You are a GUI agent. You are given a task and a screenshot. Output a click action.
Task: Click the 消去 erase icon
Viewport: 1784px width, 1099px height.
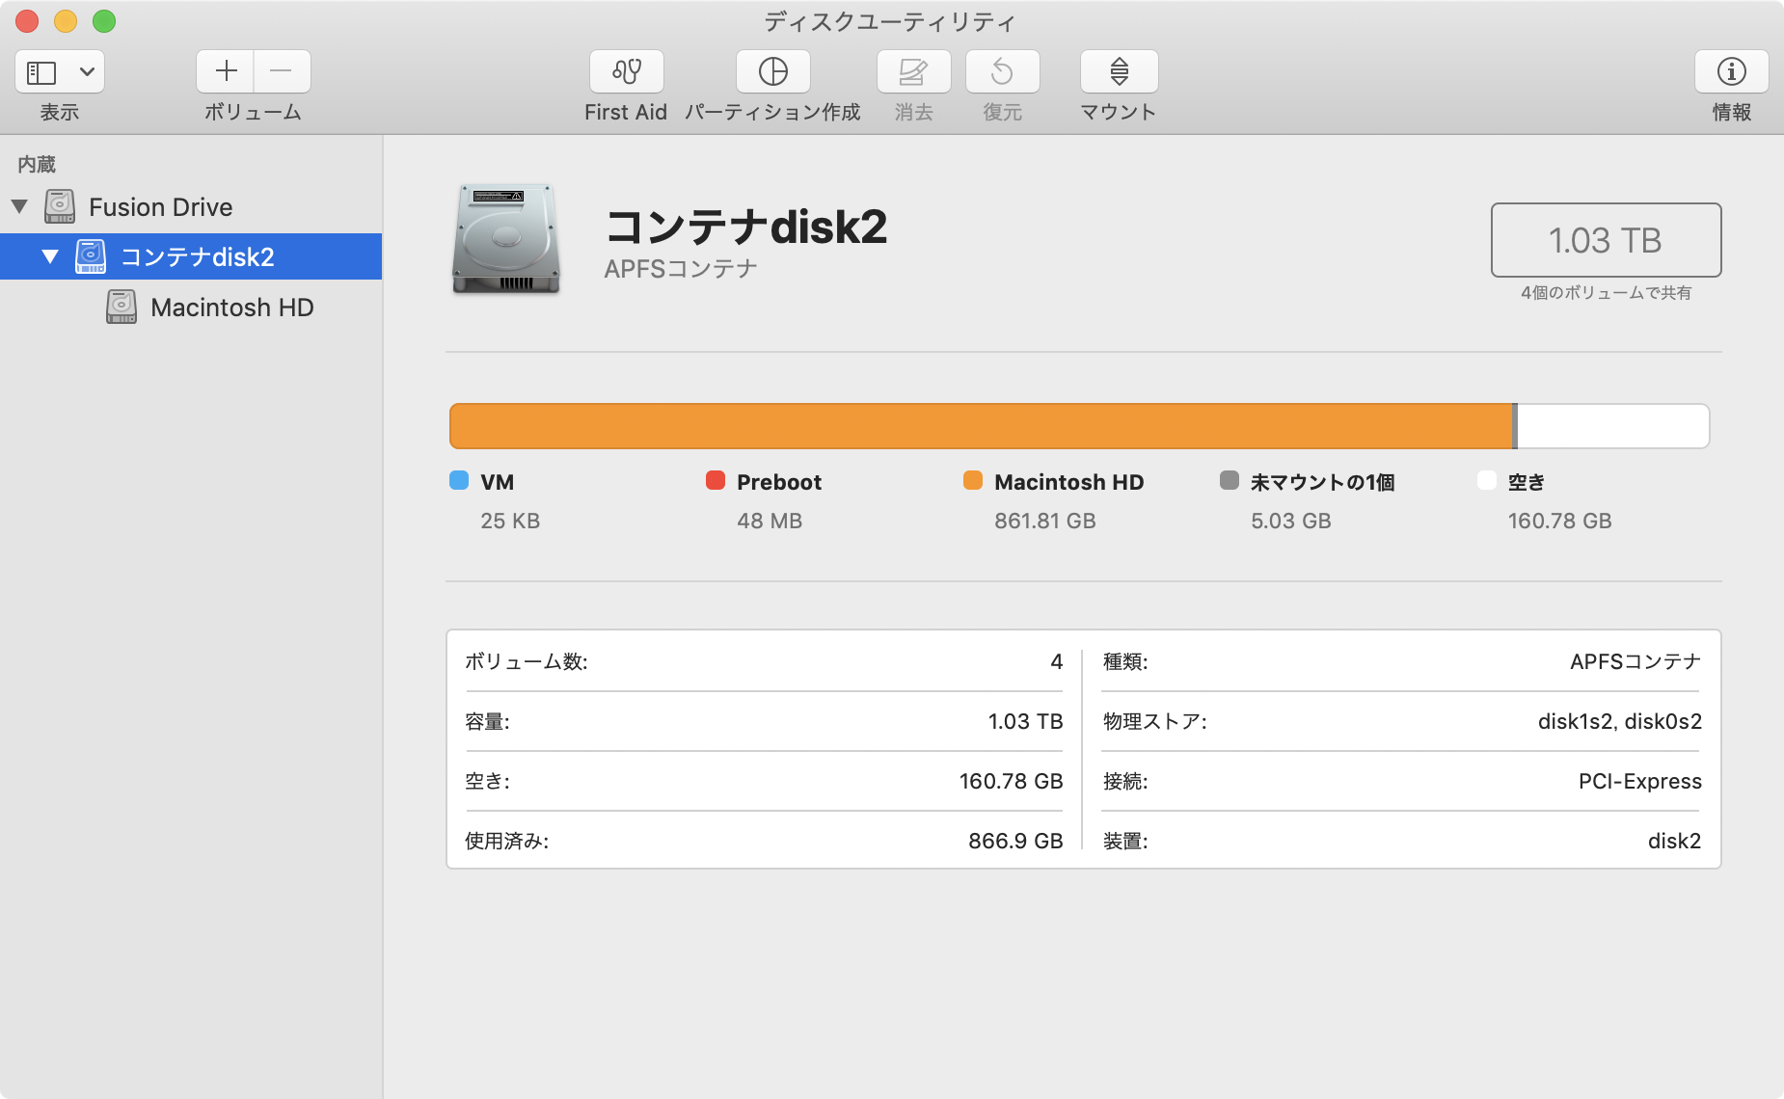coord(913,71)
